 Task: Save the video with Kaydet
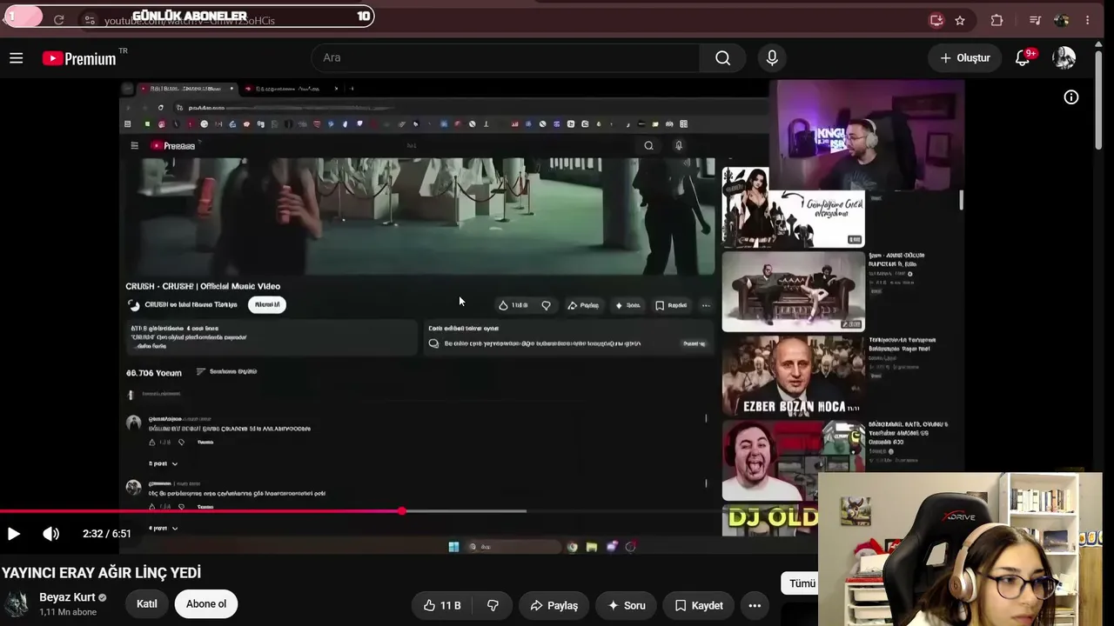pyautogui.click(x=700, y=605)
